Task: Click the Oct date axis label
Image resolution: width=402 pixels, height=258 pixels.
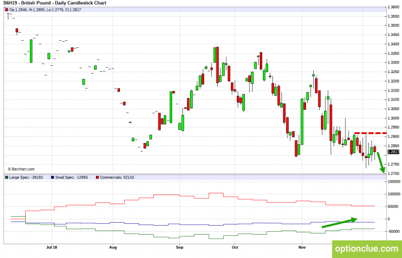Action: (x=235, y=247)
